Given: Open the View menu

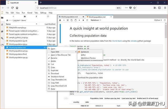Looking at the screenshot, I should (18, 13).
